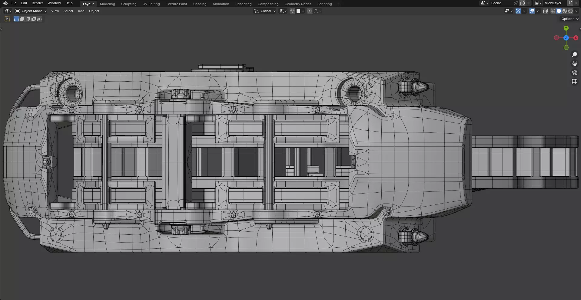Switch to Wireframe viewport shading
581x300 pixels.
click(x=553, y=11)
